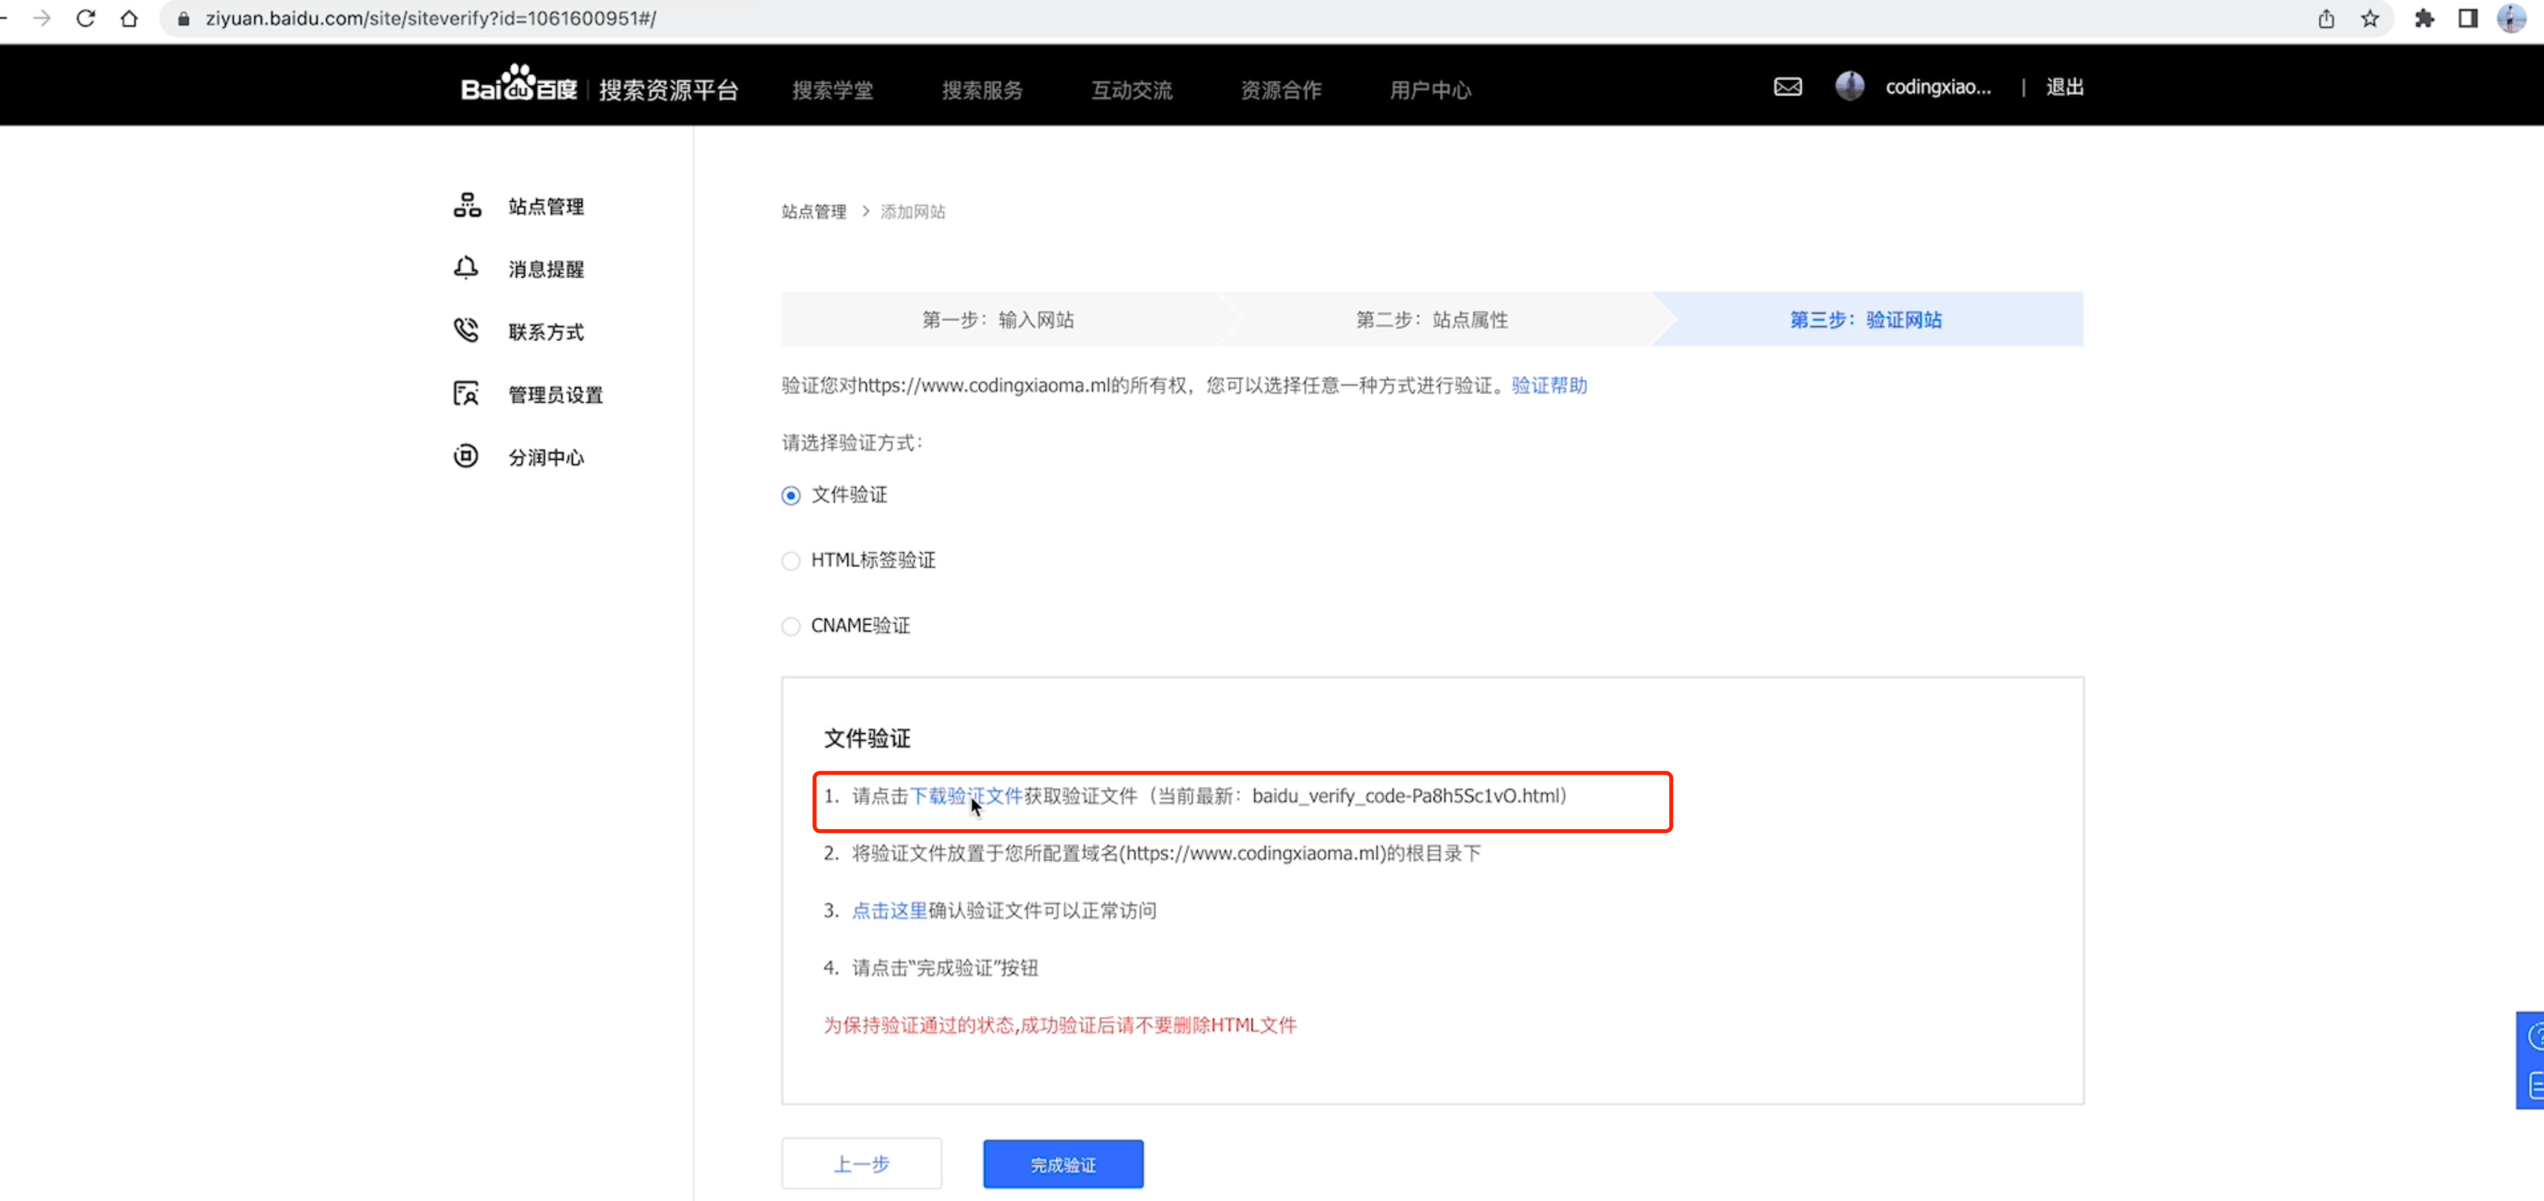The height and width of the screenshot is (1201, 2544).
Task: Click the 消息提醒 bell icon
Action: [466, 267]
